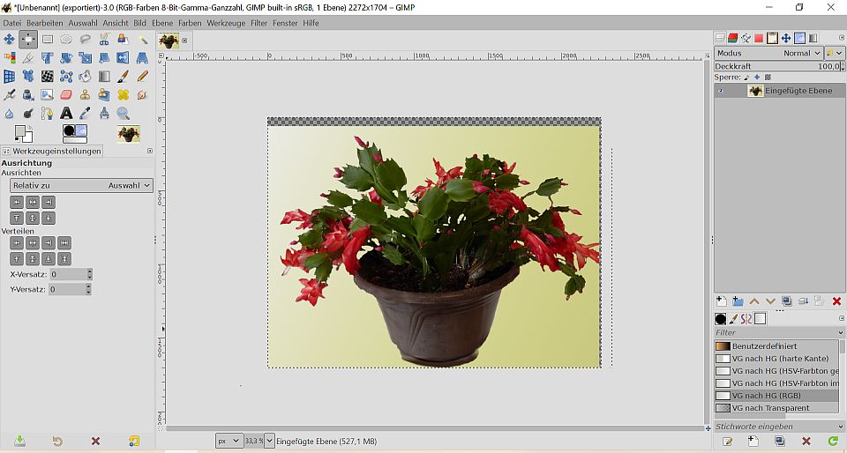Select the Move tool in the toolbox
This screenshot has height=453, width=847.
click(10, 40)
